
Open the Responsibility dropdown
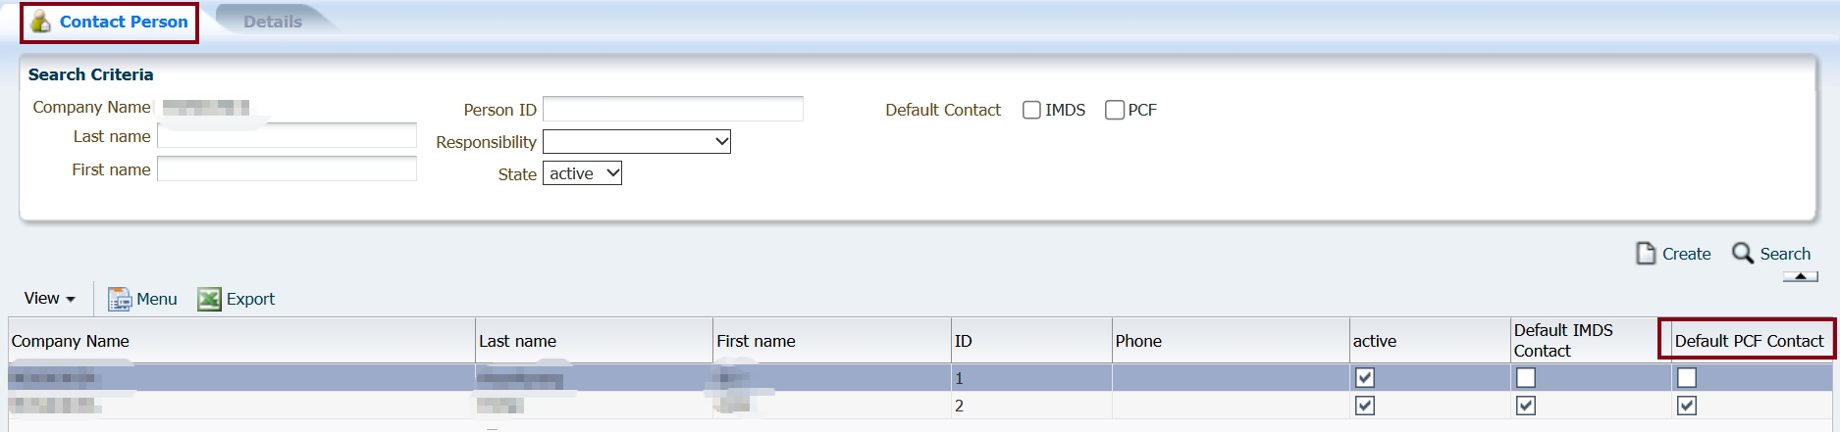coord(637,141)
